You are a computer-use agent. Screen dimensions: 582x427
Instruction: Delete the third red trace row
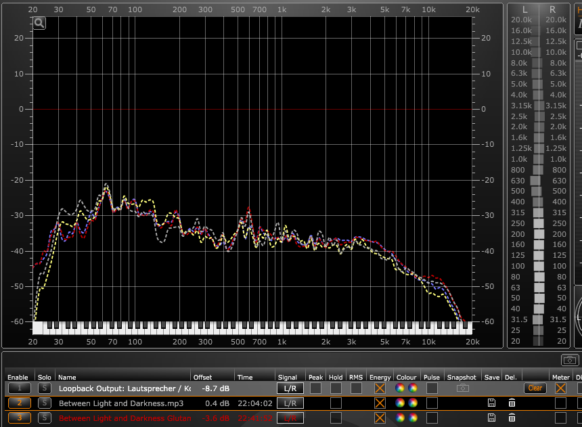(512, 418)
